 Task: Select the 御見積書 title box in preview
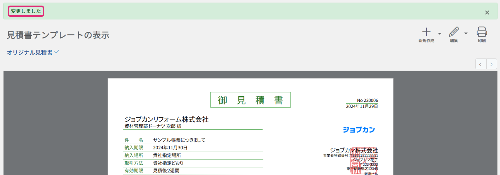[x=250, y=100]
